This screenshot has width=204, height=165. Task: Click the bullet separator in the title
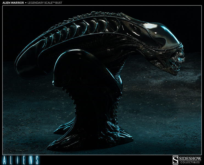coord(26,2)
